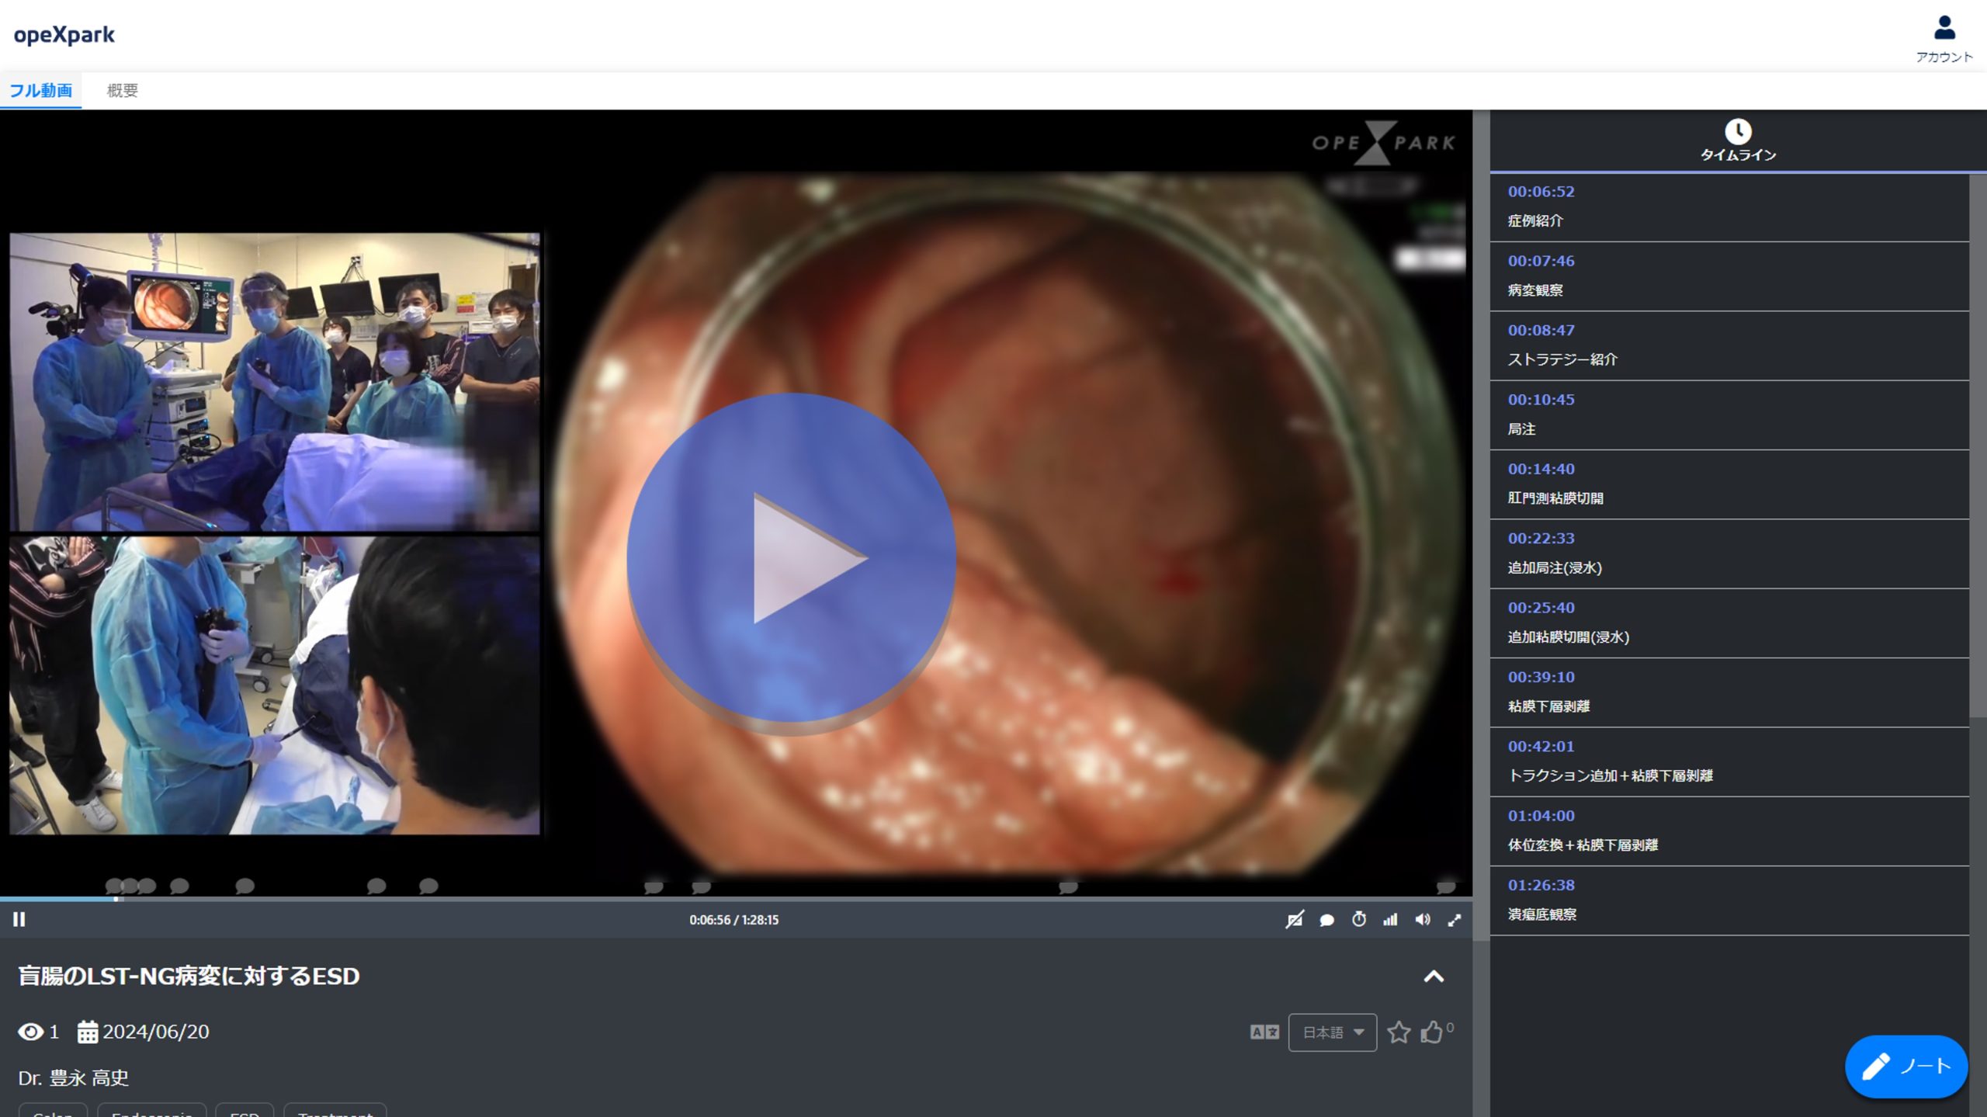Click the calendar icon beside 2024/06/20
Viewport: 1987px width, 1117px height.
[x=87, y=1032]
